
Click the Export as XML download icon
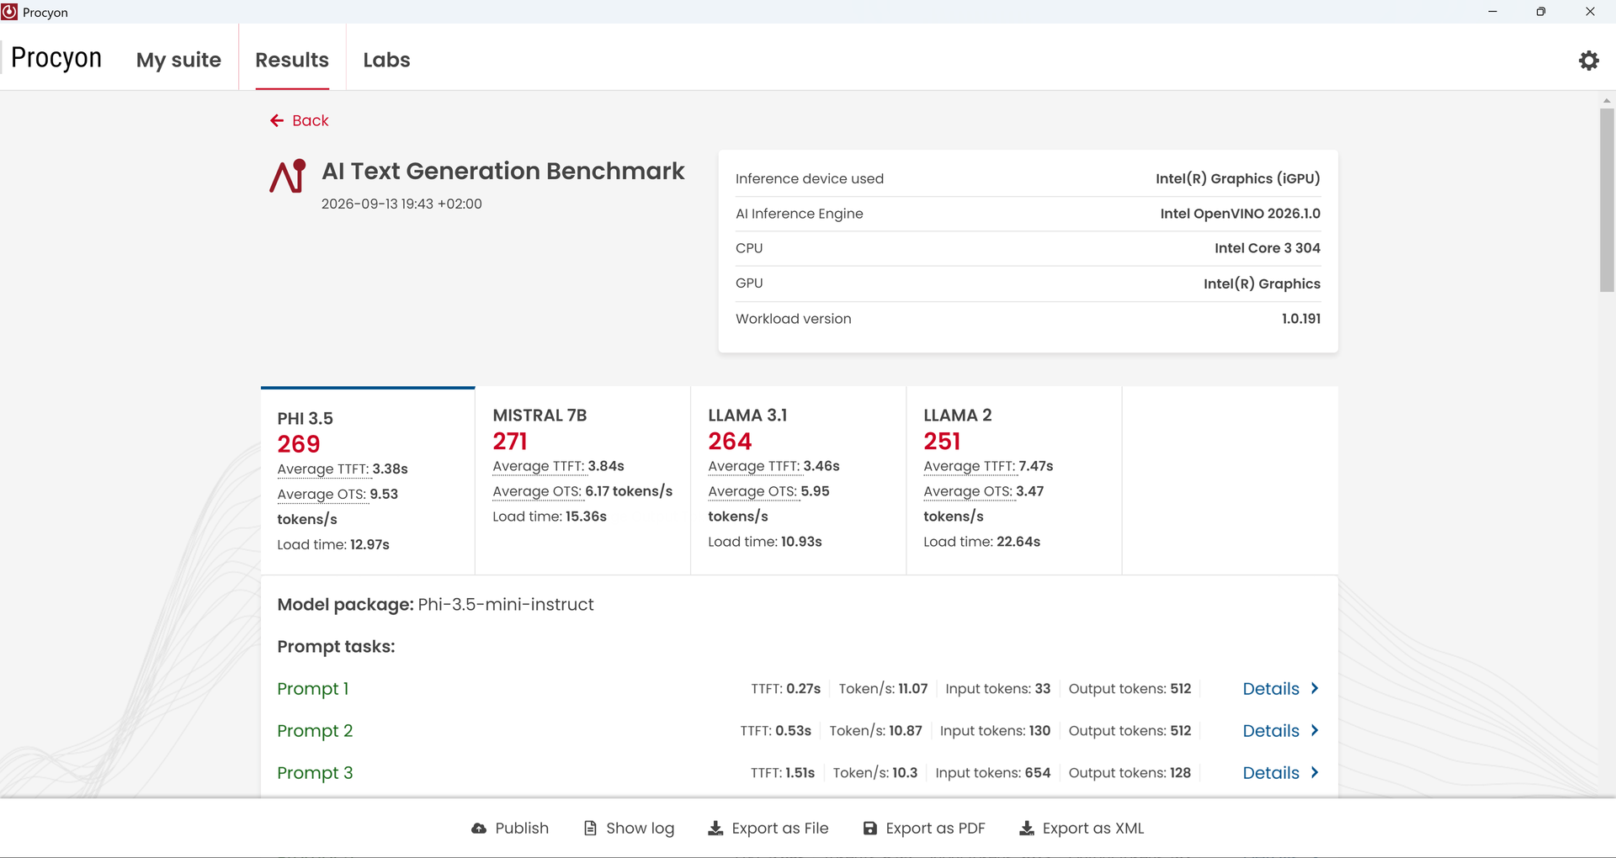(1027, 829)
